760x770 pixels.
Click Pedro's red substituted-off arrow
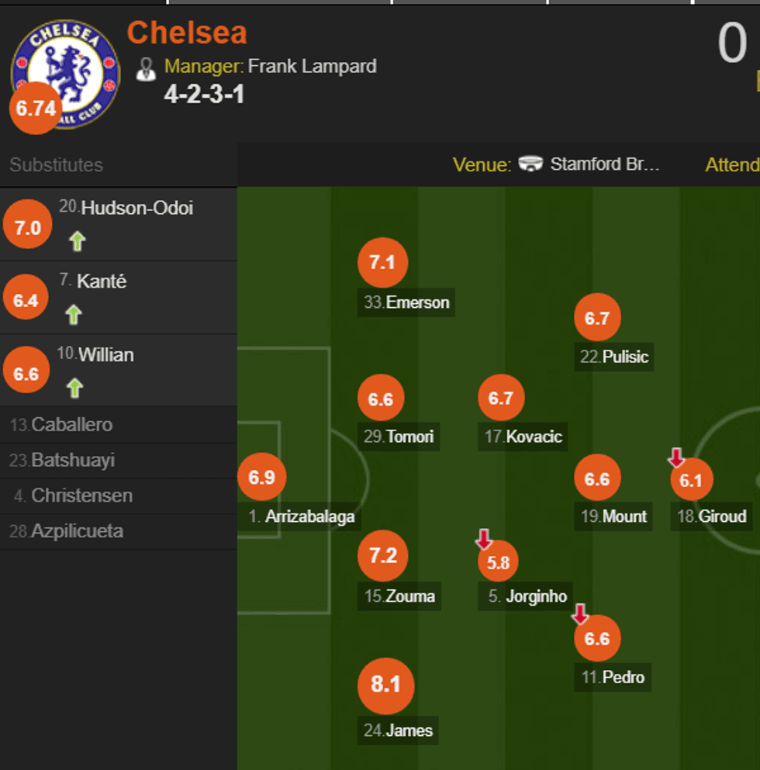580,615
